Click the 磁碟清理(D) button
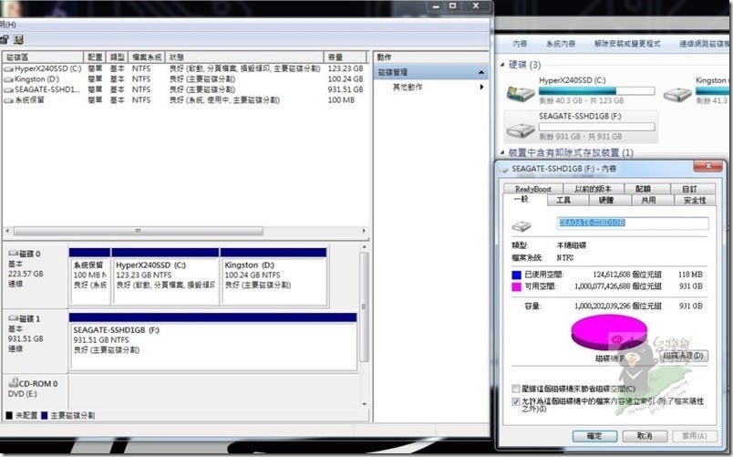 point(684,356)
